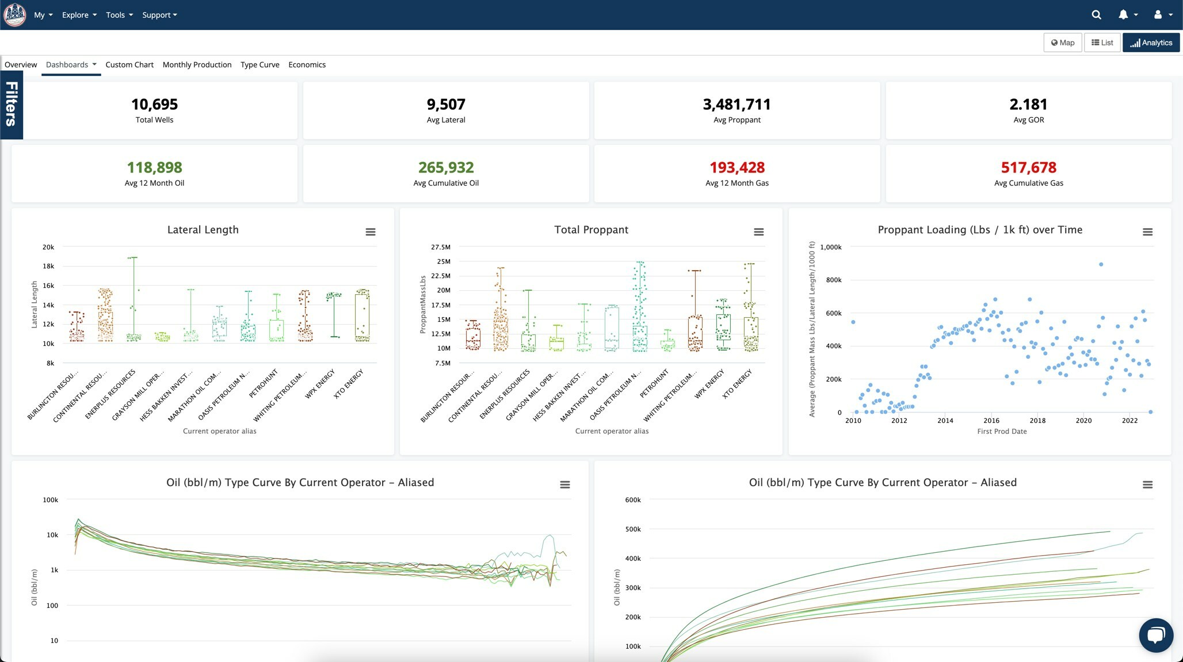The width and height of the screenshot is (1183, 662).
Task: Select the Analytics view button
Action: tap(1151, 43)
